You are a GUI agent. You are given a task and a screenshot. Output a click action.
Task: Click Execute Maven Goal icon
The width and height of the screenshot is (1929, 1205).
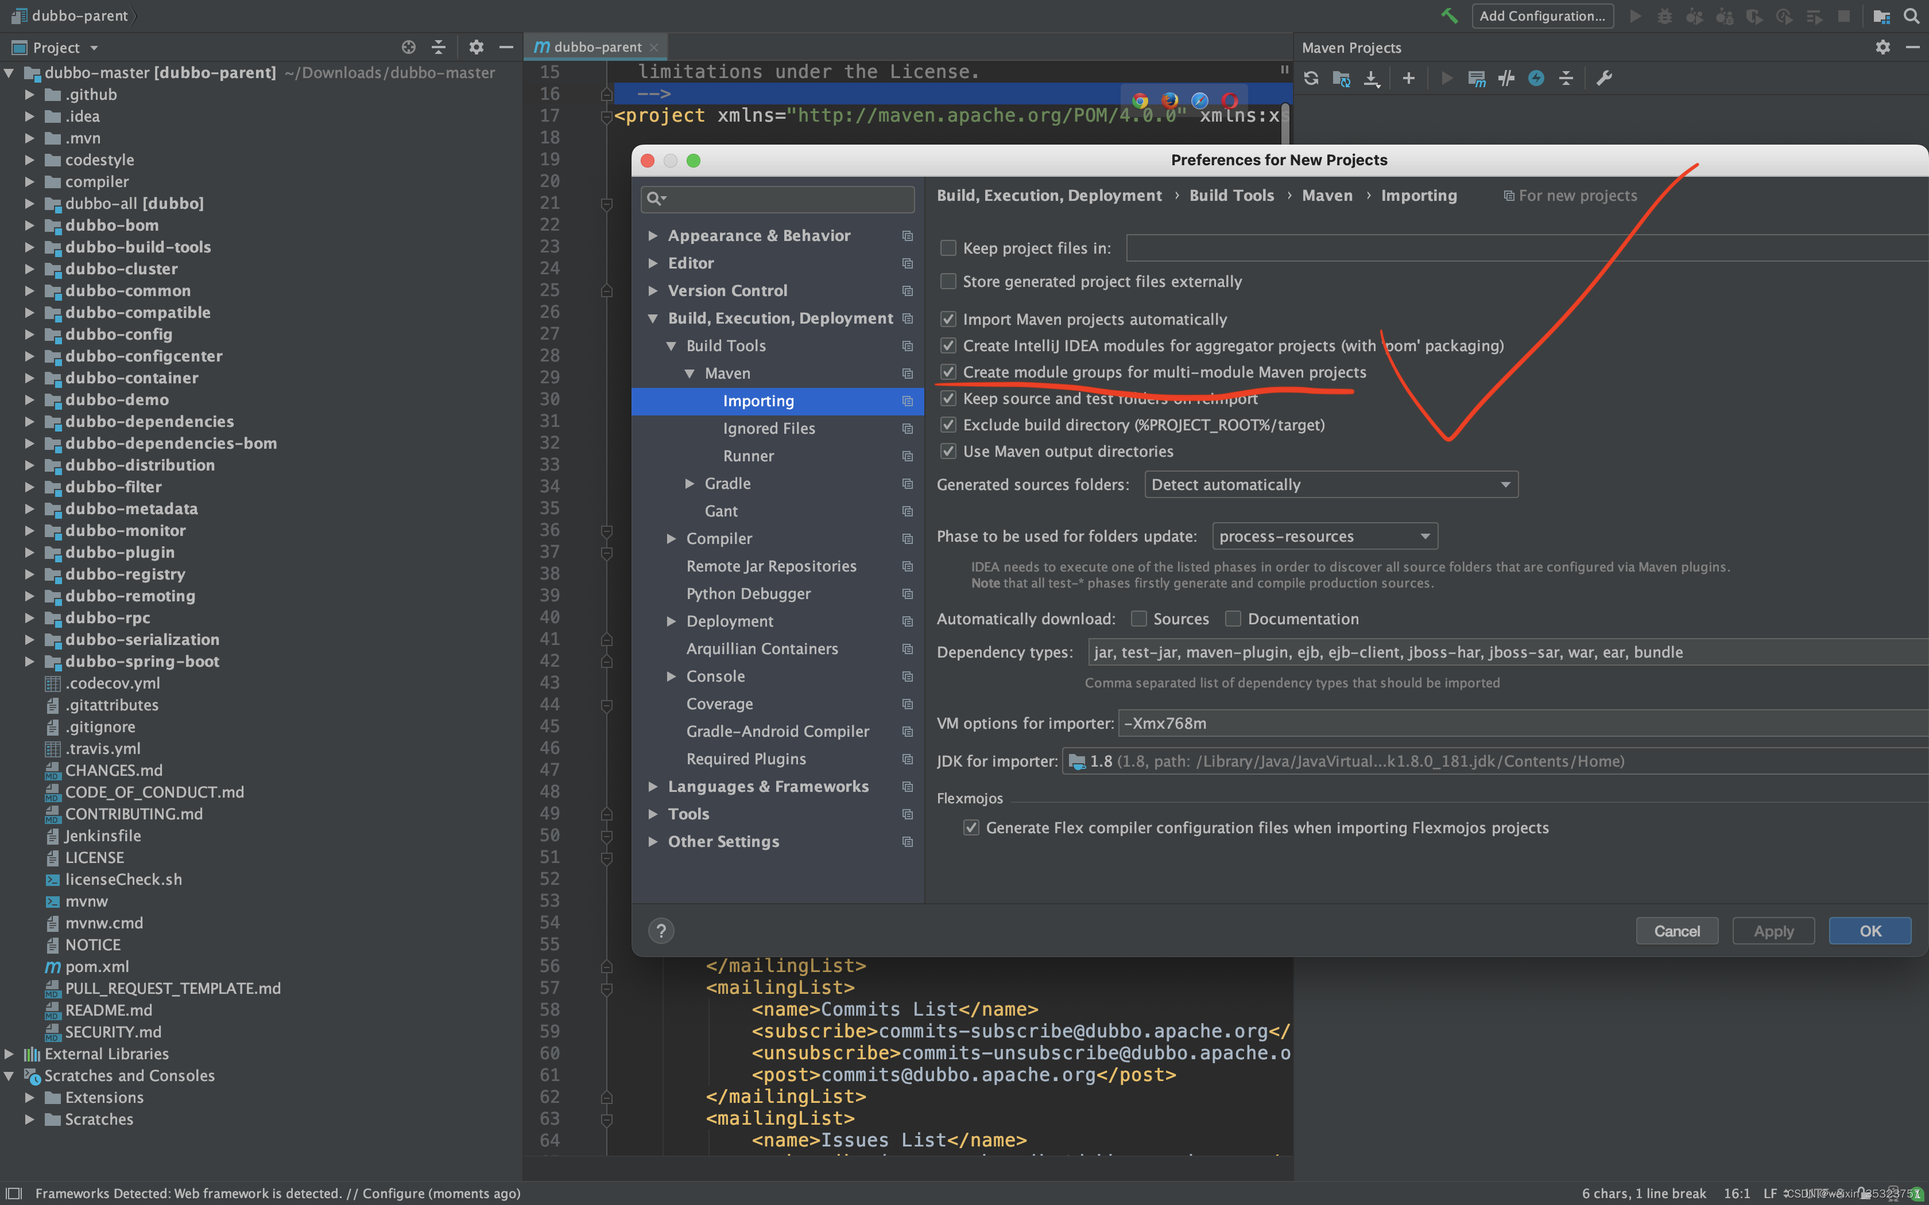click(x=1476, y=78)
